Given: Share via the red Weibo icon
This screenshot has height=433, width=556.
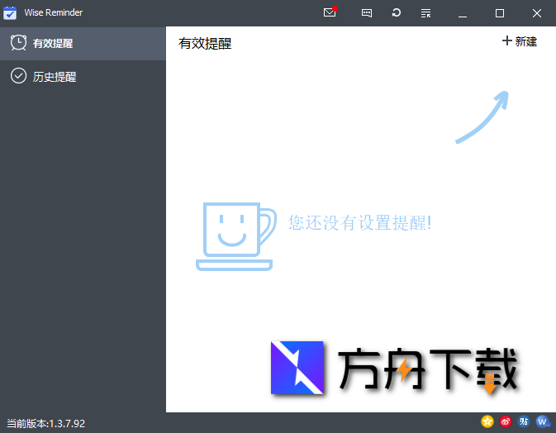Looking at the screenshot, I should pos(506,421).
